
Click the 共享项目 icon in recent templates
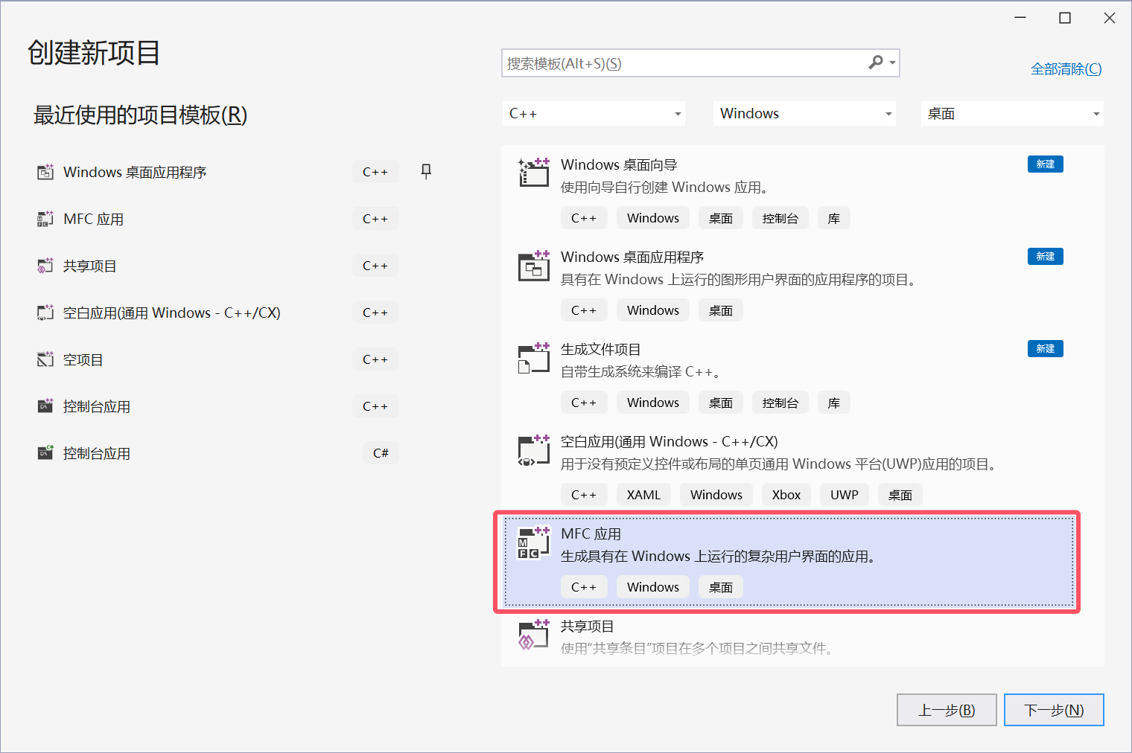pyautogui.click(x=45, y=266)
